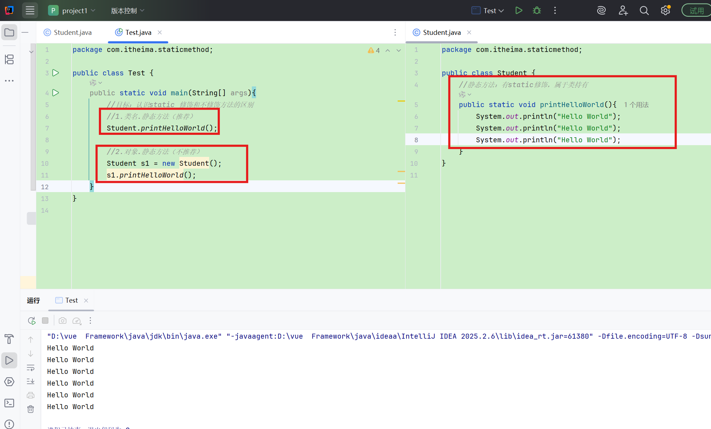This screenshot has height=429, width=711.
Task: Click the Stop process square button
Action: pyautogui.click(x=45, y=321)
